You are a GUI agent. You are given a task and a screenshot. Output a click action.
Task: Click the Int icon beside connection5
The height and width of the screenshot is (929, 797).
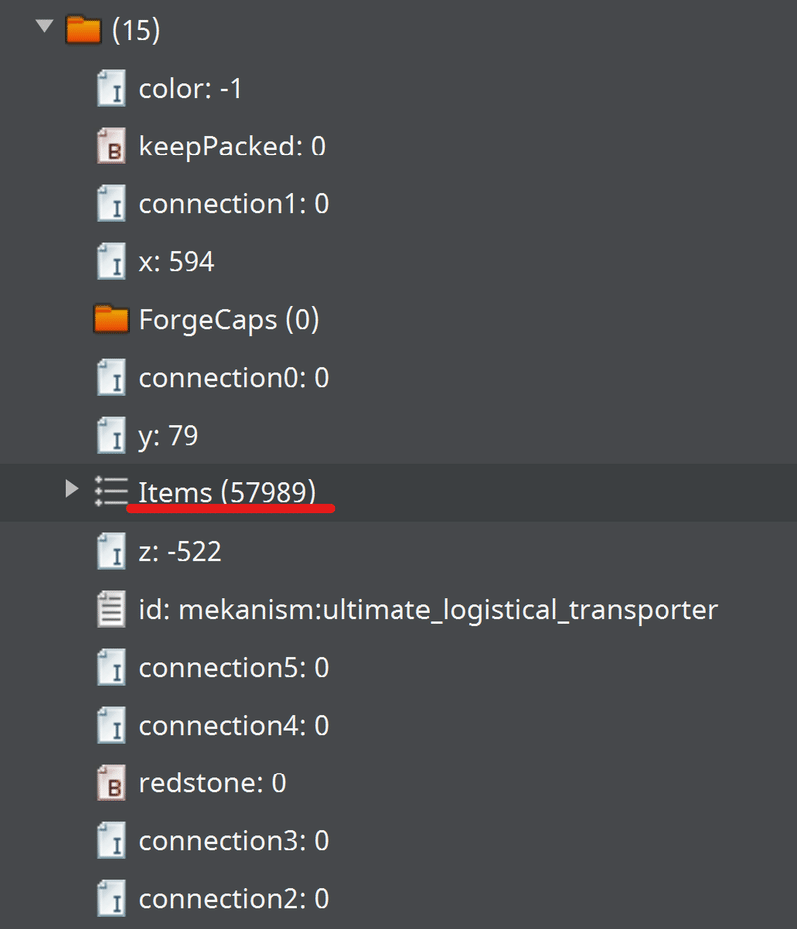coord(110,666)
